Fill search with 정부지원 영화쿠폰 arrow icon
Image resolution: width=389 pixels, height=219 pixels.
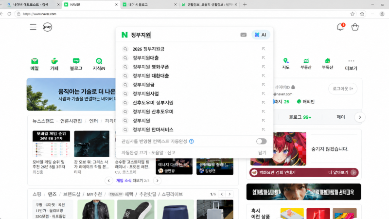coord(264,67)
